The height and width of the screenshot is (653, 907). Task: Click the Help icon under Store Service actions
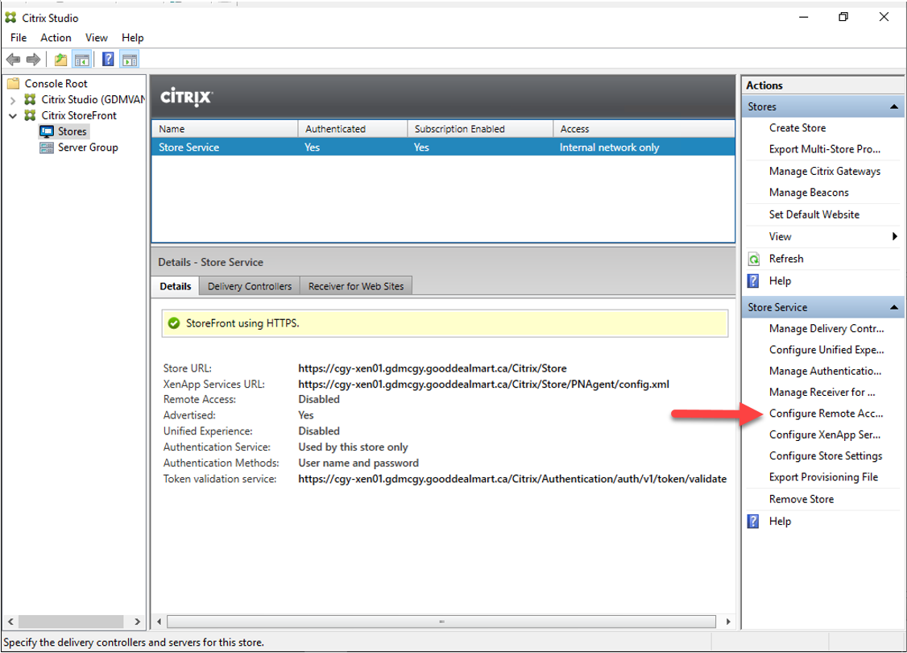tap(753, 521)
